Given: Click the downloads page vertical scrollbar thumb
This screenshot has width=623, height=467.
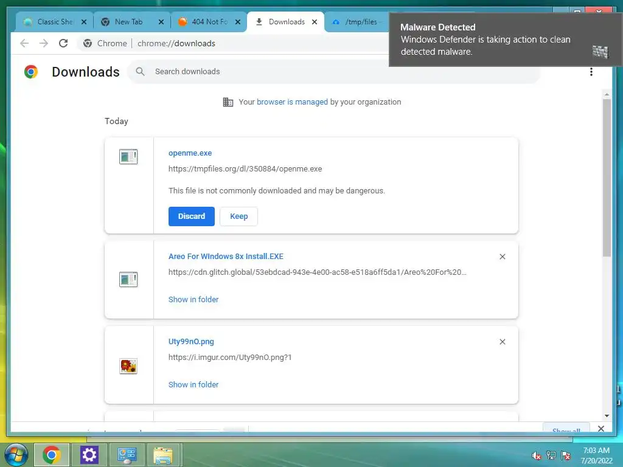Looking at the screenshot, I should point(607,178).
